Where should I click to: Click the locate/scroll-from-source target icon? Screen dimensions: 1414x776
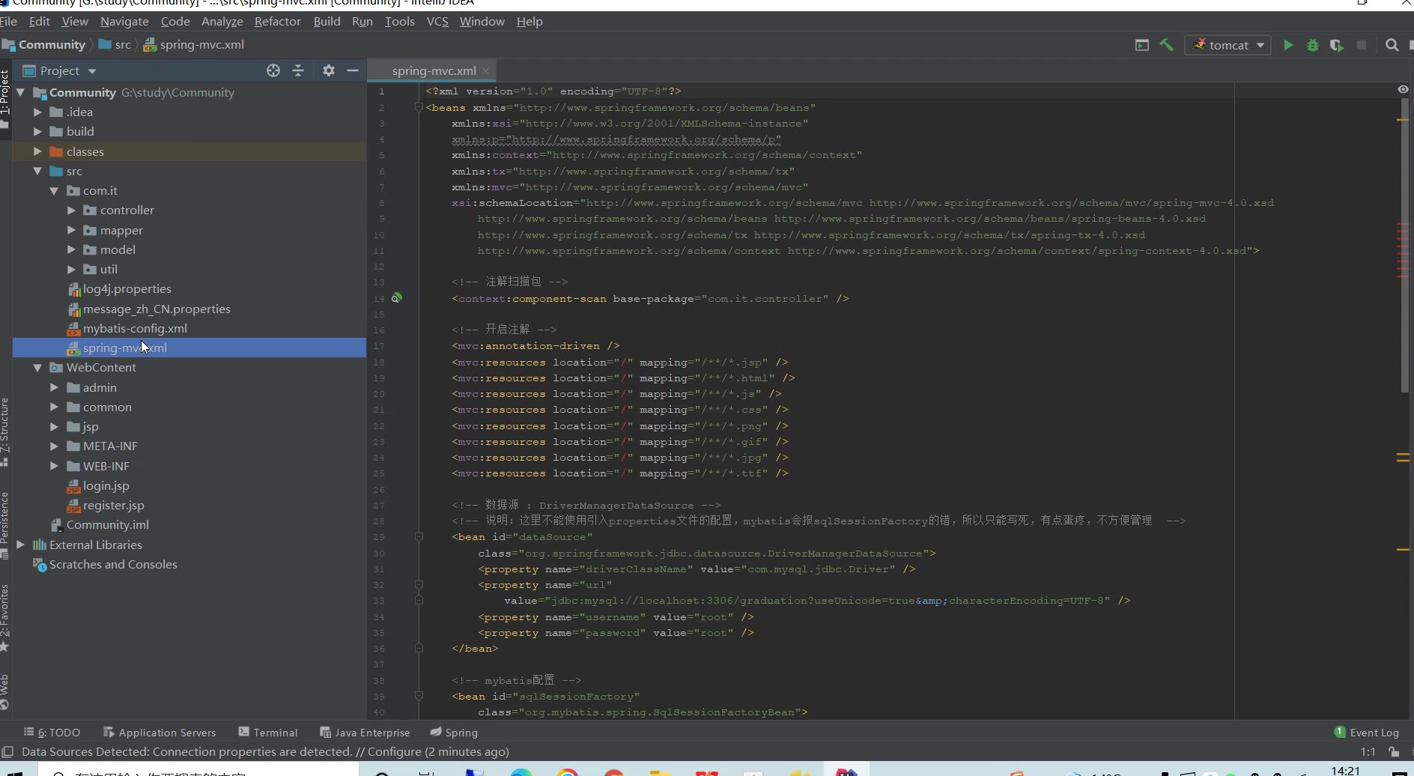273,70
